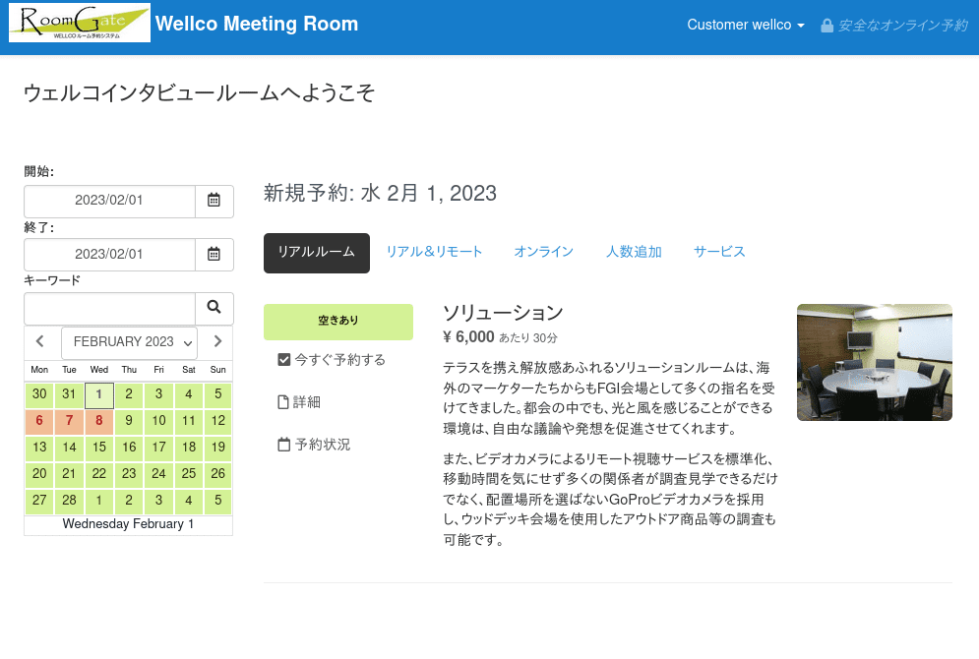This screenshot has height=659, width=979.
Task: Open the ソリューション room photo thumbnail
Action: [x=874, y=362]
